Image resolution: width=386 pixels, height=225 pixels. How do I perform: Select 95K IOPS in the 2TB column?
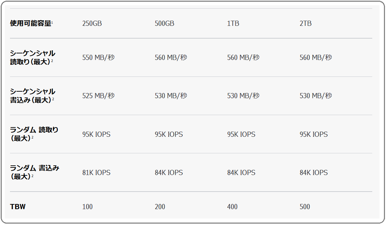[314, 134]
